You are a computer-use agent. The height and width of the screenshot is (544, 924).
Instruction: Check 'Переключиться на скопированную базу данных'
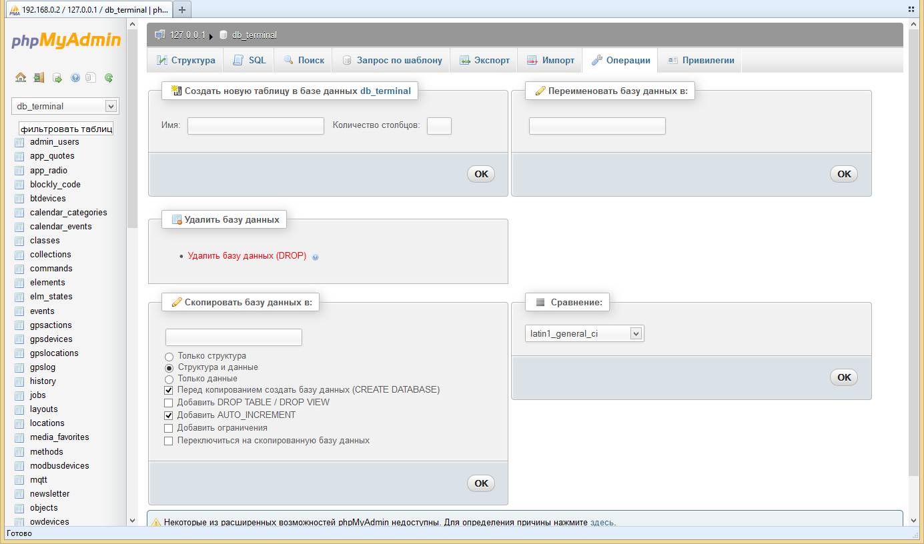(x=169, y=441)
